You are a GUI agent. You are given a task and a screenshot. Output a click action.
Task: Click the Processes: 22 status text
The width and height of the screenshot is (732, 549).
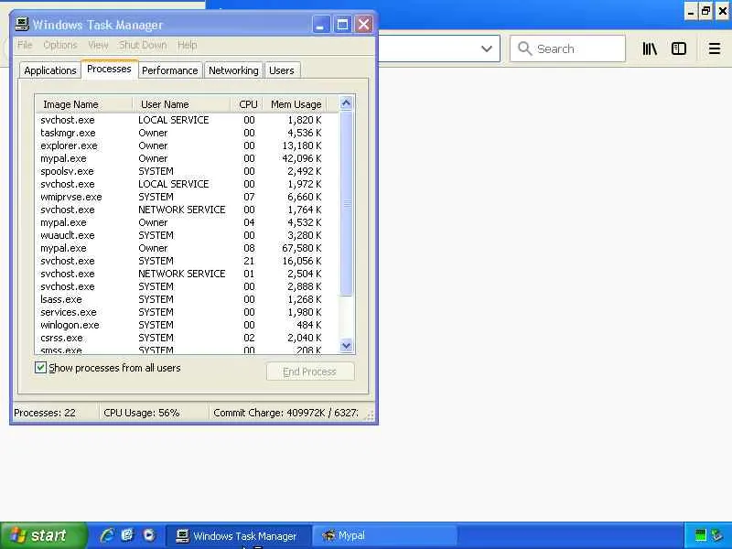45,414
